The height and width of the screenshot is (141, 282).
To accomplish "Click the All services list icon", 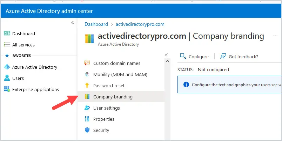I will point(7,45).
